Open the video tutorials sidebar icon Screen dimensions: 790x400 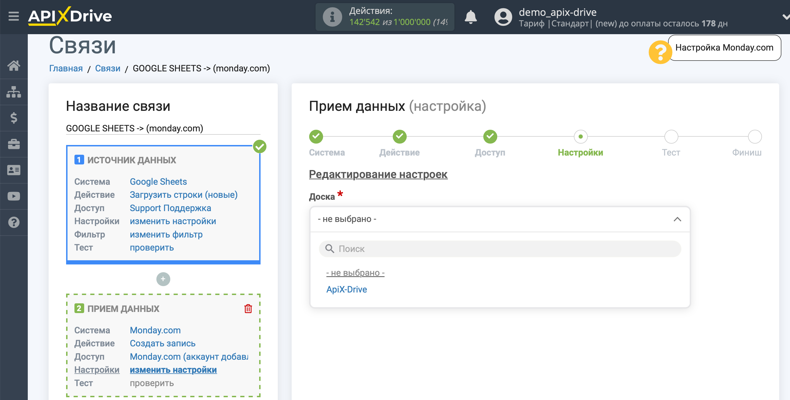(14, 196)
